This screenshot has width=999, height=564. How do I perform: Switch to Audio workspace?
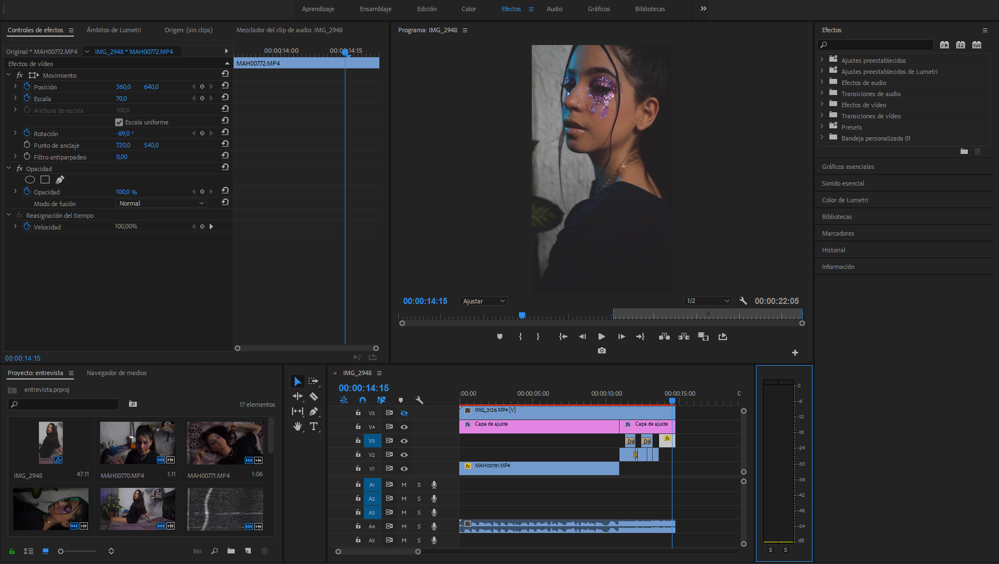click(554, 9)
